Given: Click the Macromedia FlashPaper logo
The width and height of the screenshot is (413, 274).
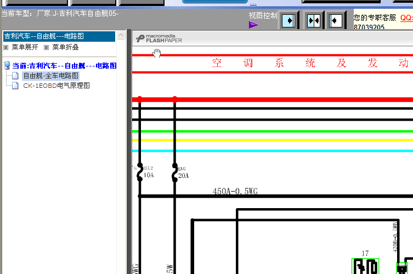Looking at the screenshot, I should tap(159, 38).
